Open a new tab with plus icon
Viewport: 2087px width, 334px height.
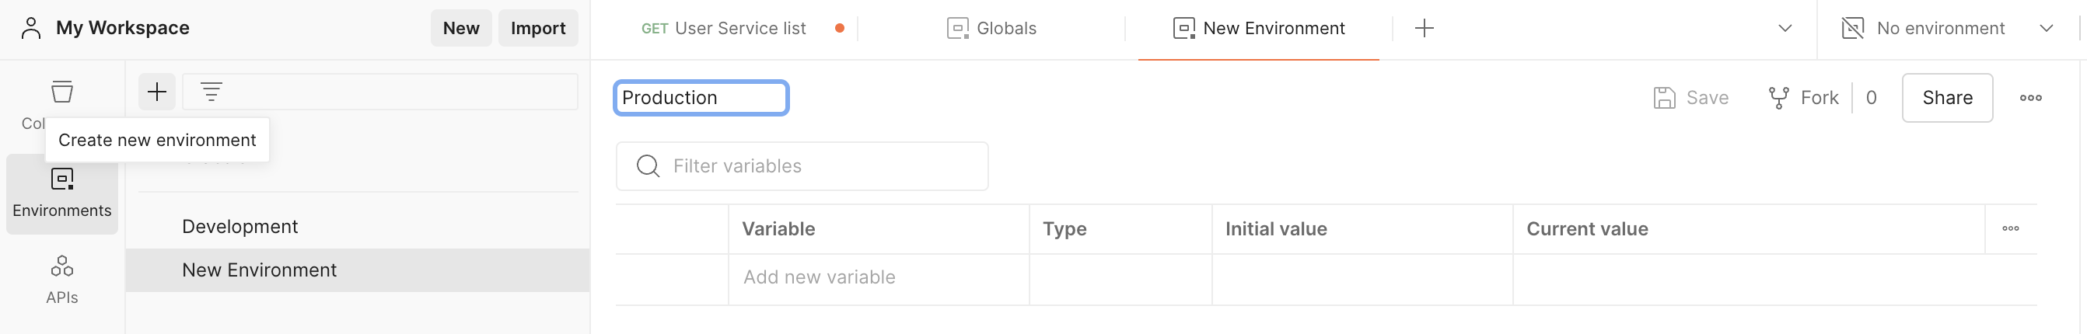coord(1424,28)
